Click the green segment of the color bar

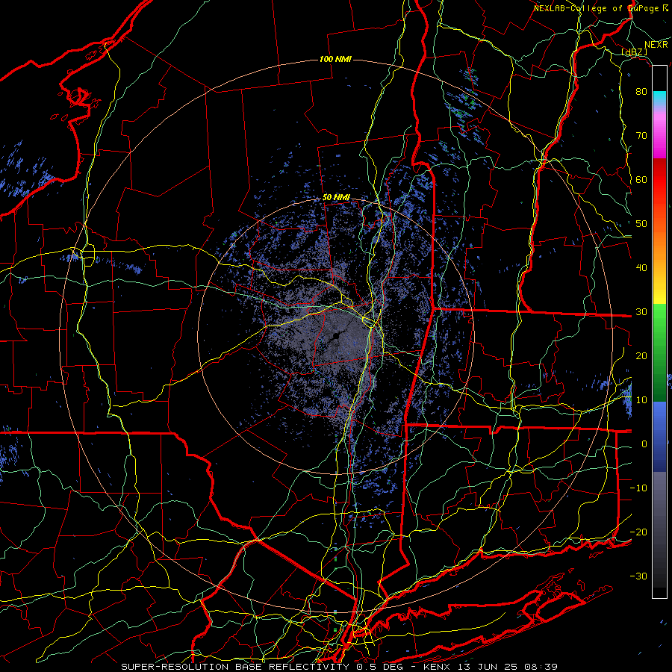[659, 352]
